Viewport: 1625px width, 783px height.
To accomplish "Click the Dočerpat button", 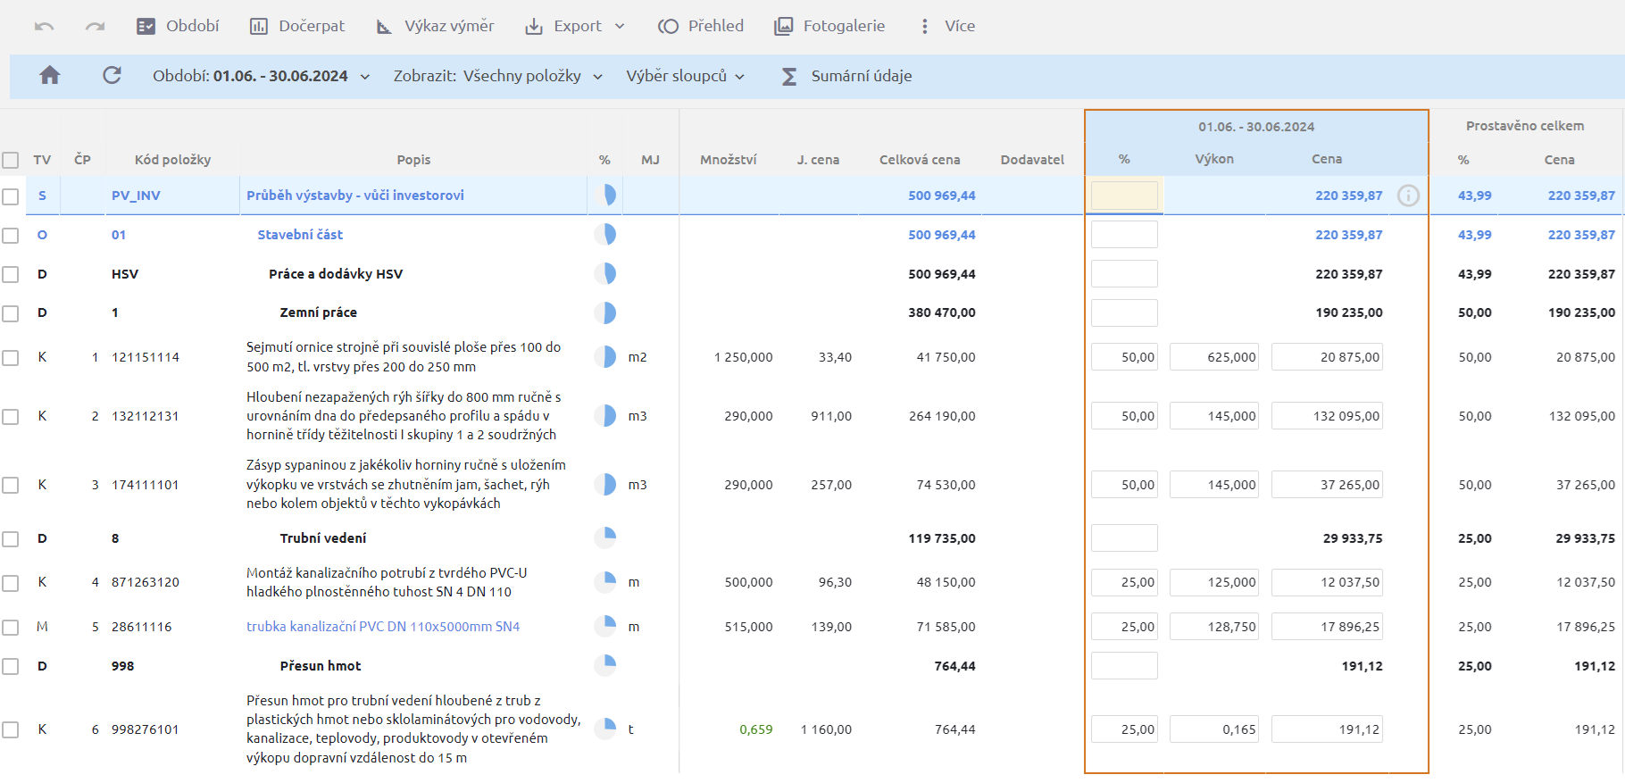I will click(297, 26).
